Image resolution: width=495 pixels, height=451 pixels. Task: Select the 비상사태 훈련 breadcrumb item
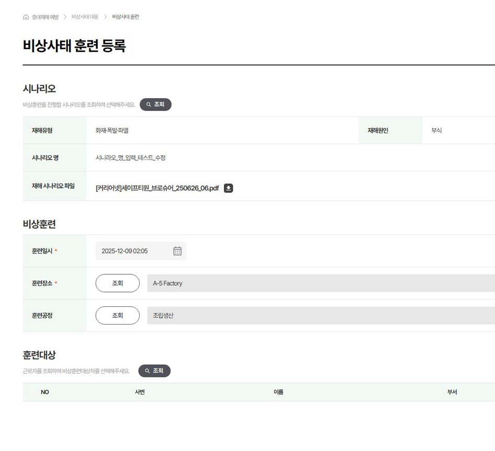(x=126, y=17)
